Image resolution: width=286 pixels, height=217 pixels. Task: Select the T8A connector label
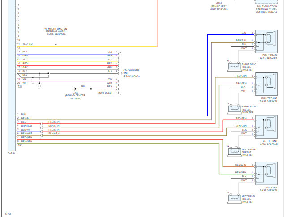click(20, 145)
